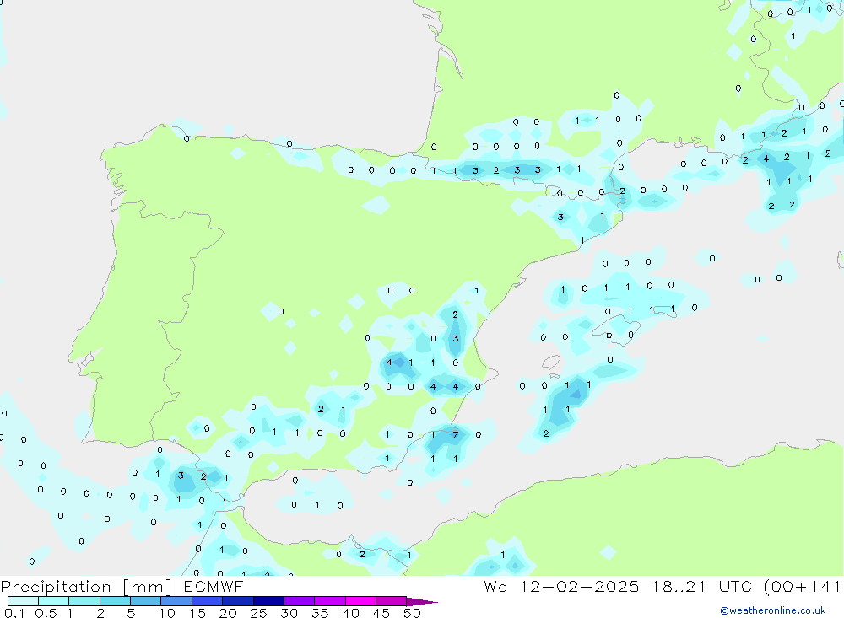Click the 'ECMWF' model label
The height and width of the screenshot is (618, 844).
click(214, 586)
